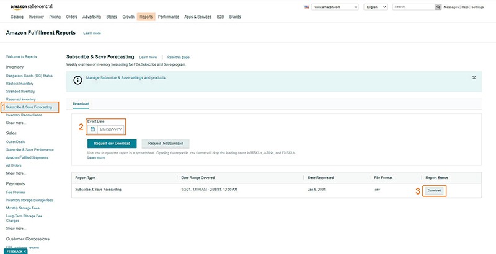The height and width of the screenshot is (254, 496).
Task: Open the Pricing menu
Action: pyautogui.click(x=55, y=17)
